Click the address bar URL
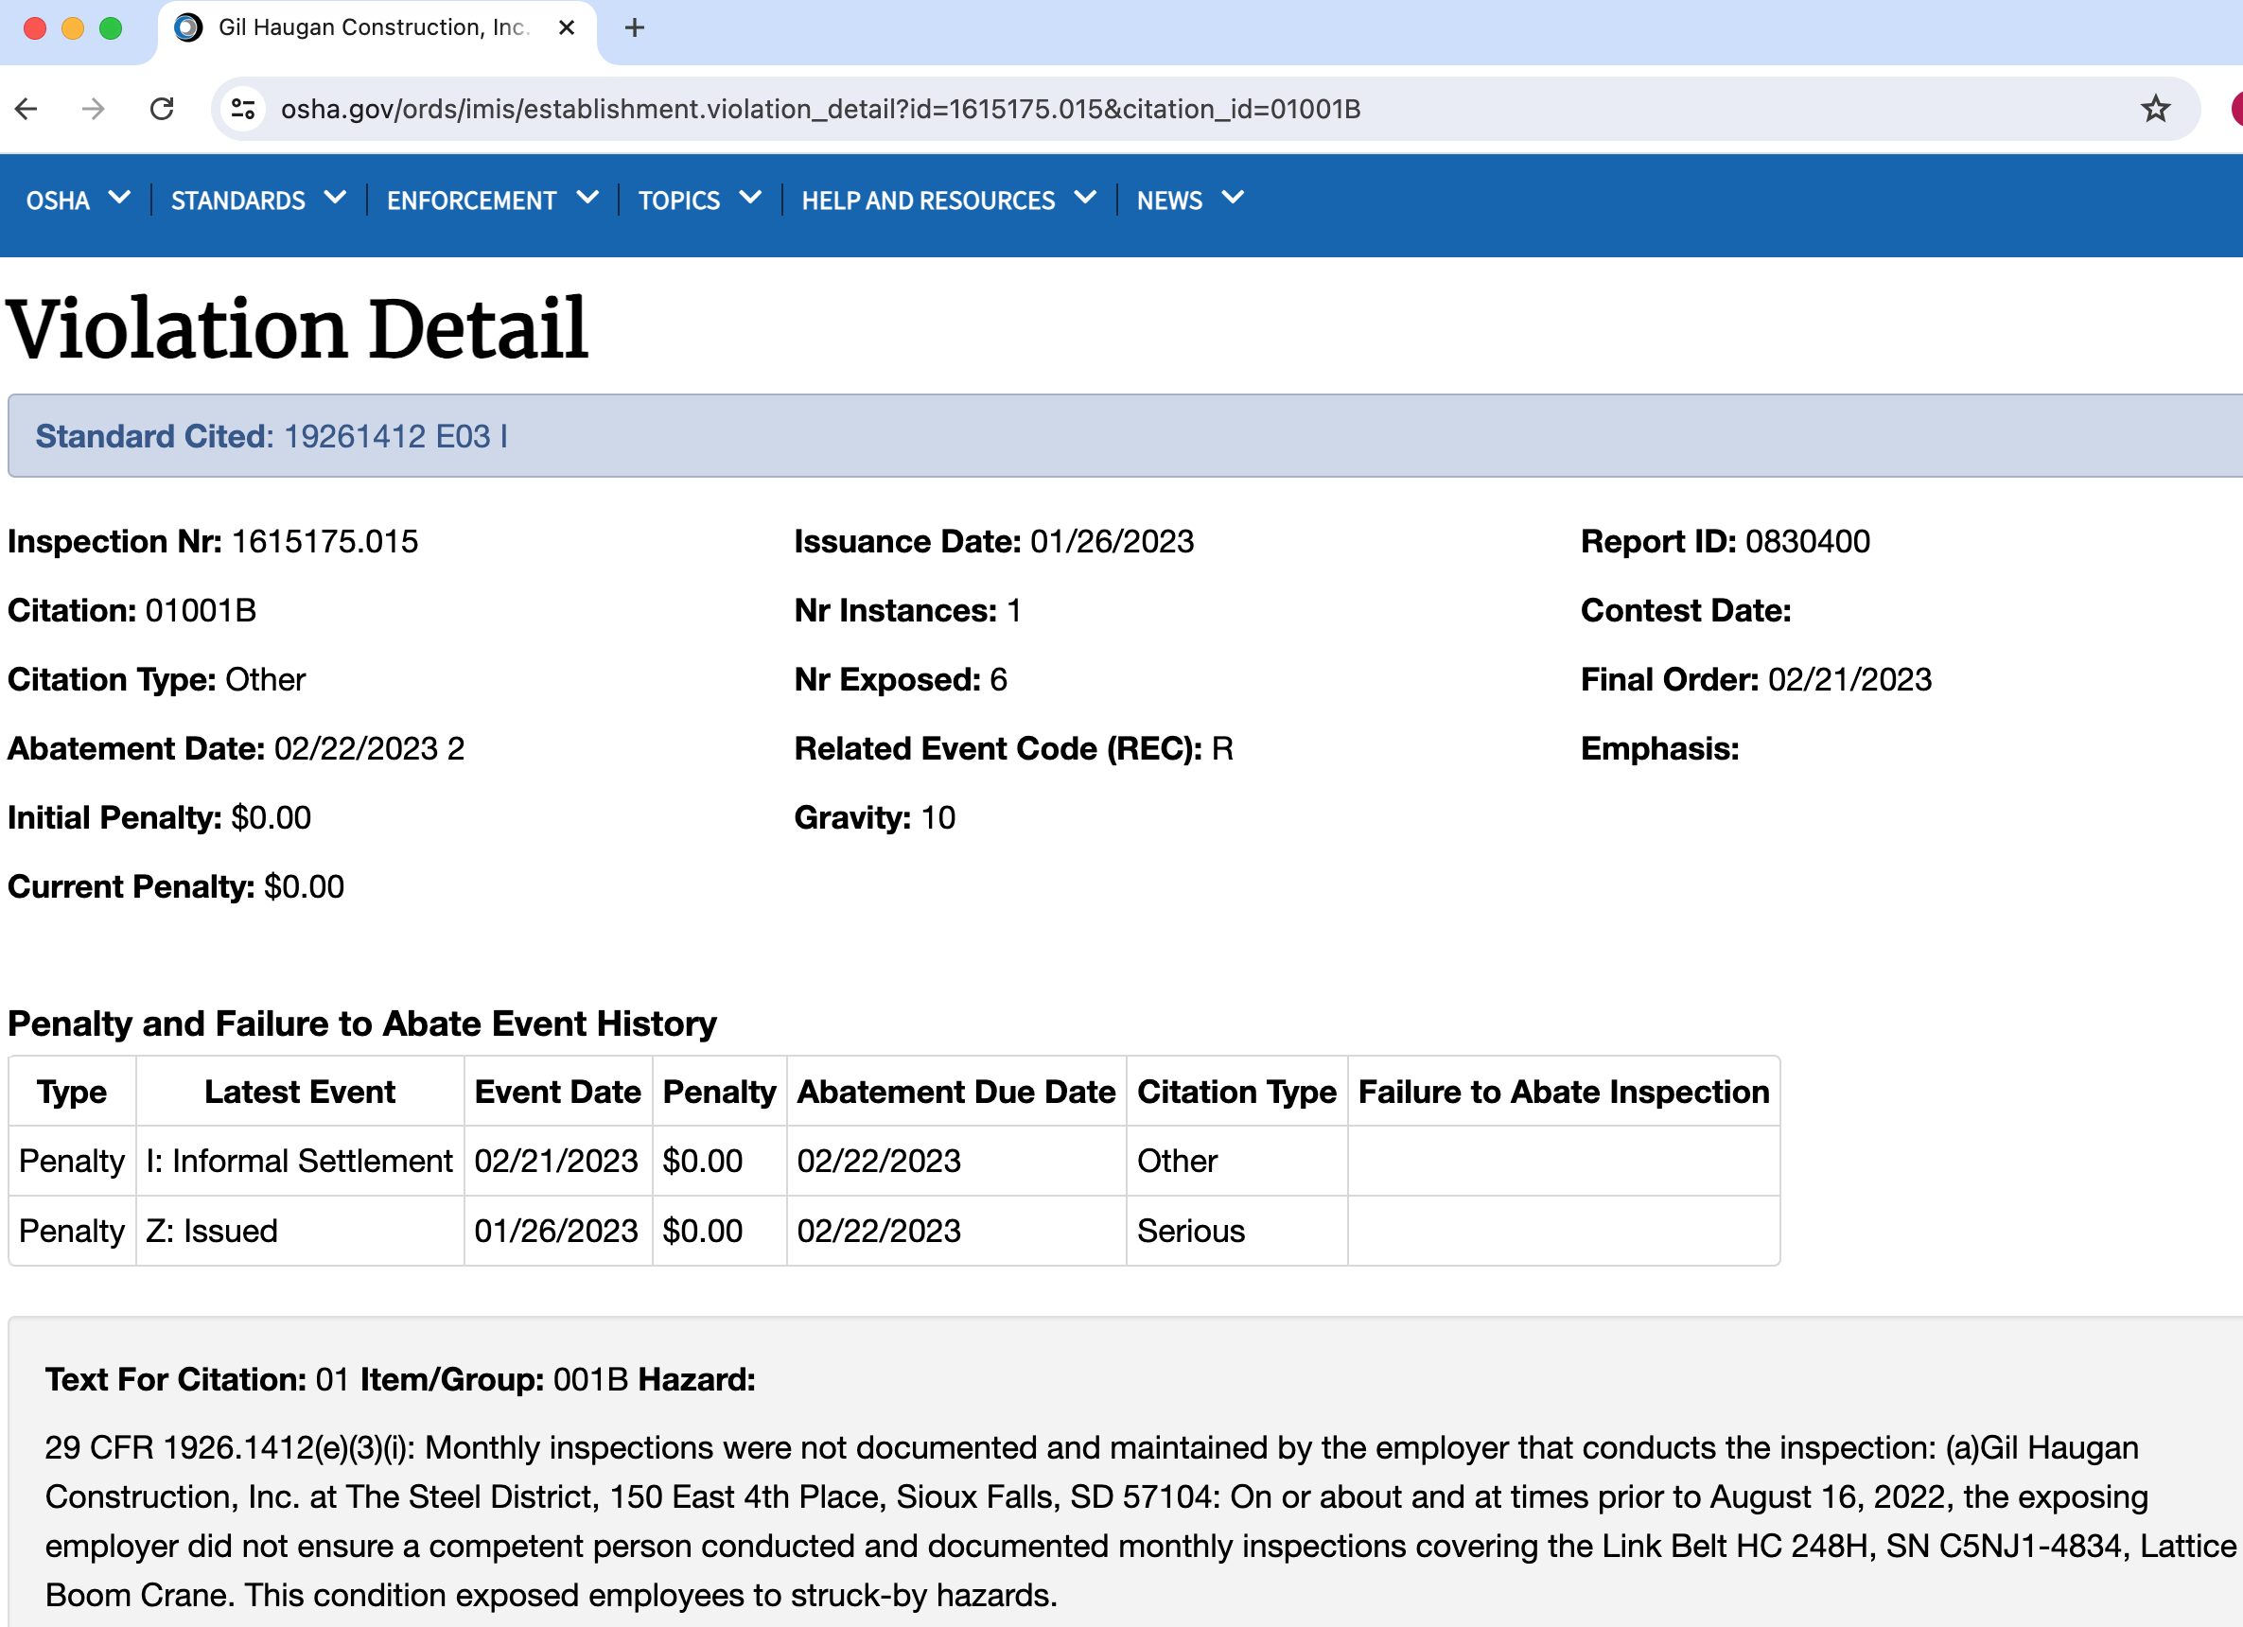This screenshot has height=1627, width=2243. click(820, 109)
